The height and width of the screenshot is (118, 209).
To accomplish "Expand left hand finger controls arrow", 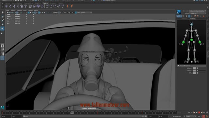I will click(x=202, y=44).
